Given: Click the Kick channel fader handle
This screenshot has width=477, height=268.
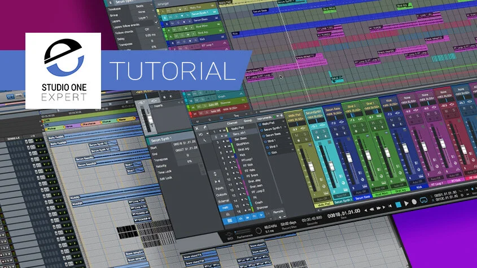Looking at the screenshot, I should point(405,148).
